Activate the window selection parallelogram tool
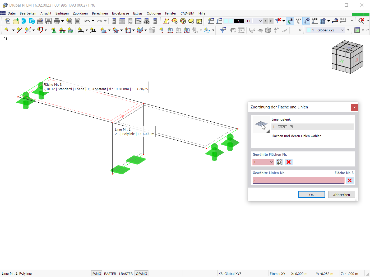The image size is (370, 277). tap(166, 21)
